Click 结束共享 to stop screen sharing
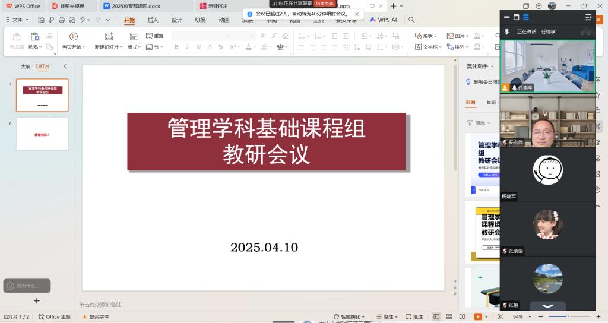This screenshot has width=608, height=323. (325, 4)
